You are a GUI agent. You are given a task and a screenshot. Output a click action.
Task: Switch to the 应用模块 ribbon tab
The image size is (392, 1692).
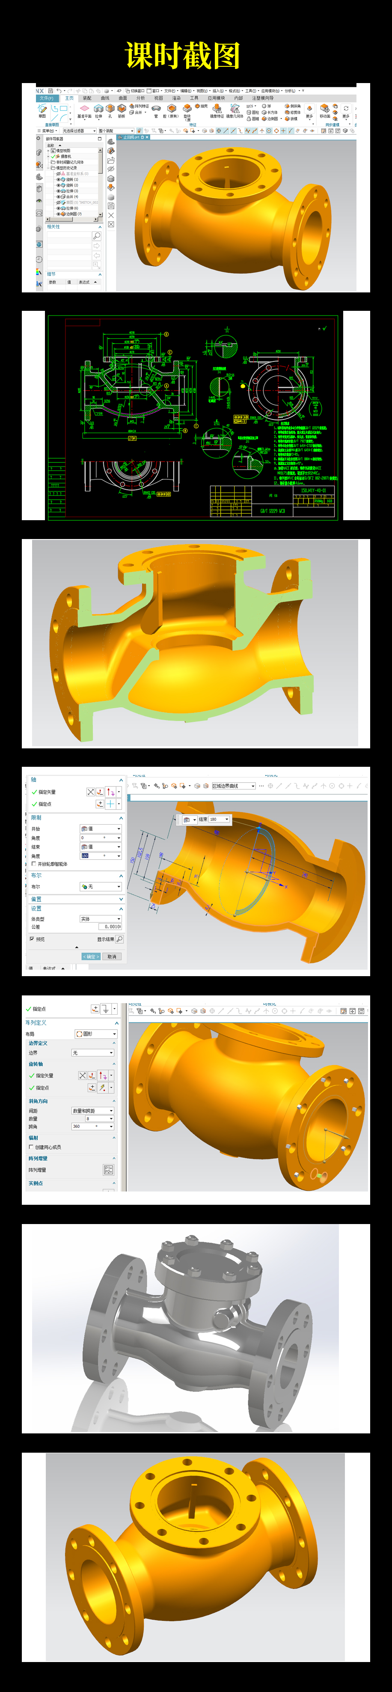click(x=216, y=98)
